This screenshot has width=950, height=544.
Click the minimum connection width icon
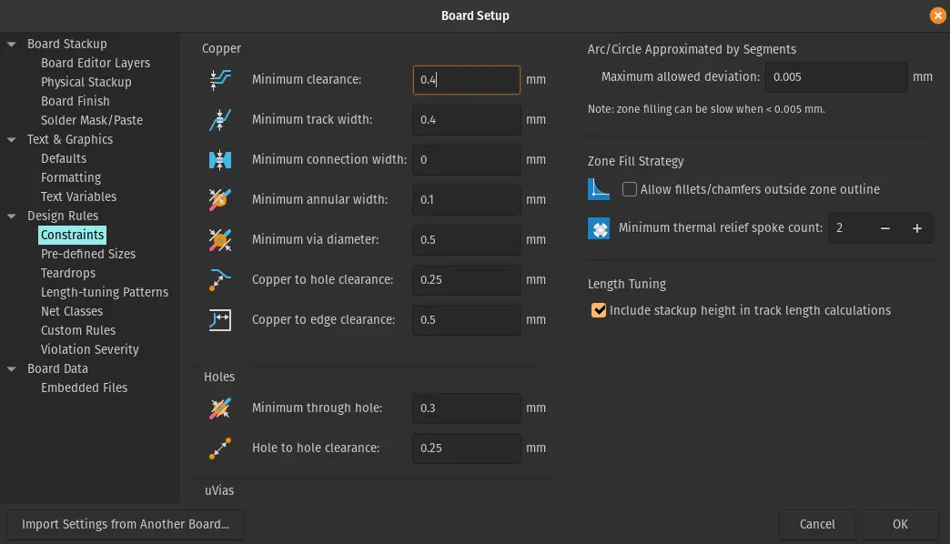point(219,160)
